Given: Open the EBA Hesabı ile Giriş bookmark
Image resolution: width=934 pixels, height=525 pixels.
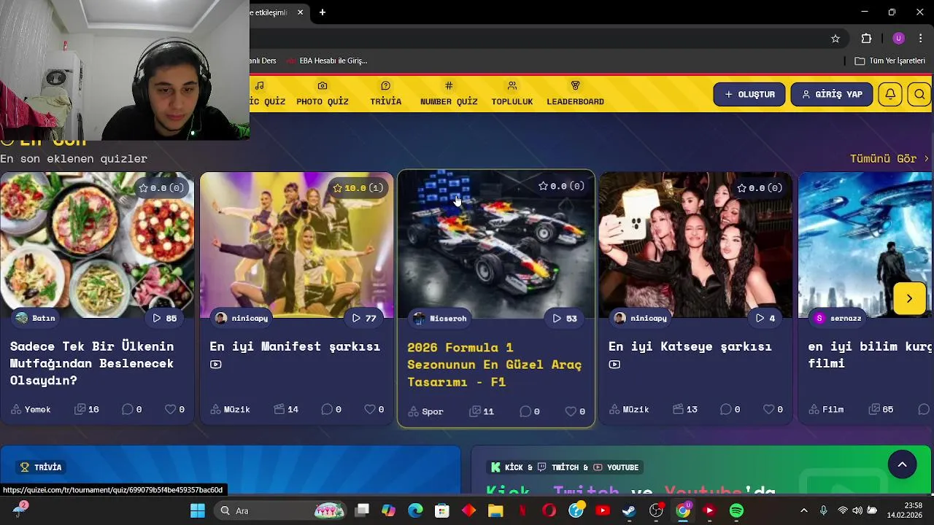Looking at the screenshot, I should pyautogui.click(x=327, y=61).
